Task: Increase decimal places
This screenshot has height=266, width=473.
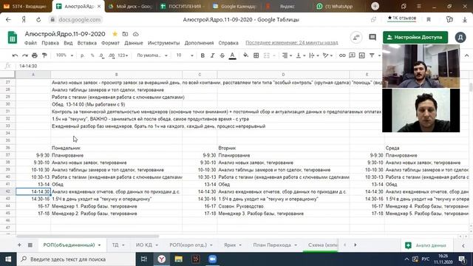Action: click(x=112, y=55)
